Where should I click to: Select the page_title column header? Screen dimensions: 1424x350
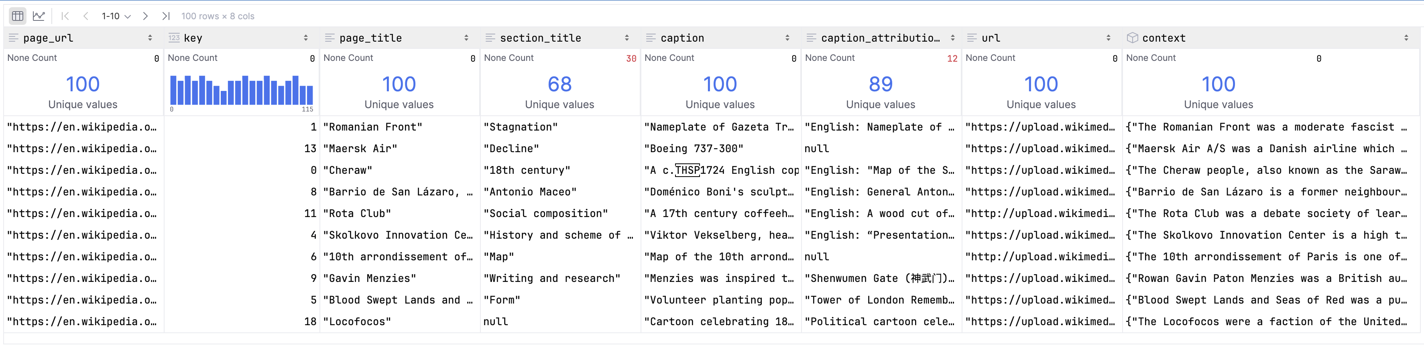[370, 38]
